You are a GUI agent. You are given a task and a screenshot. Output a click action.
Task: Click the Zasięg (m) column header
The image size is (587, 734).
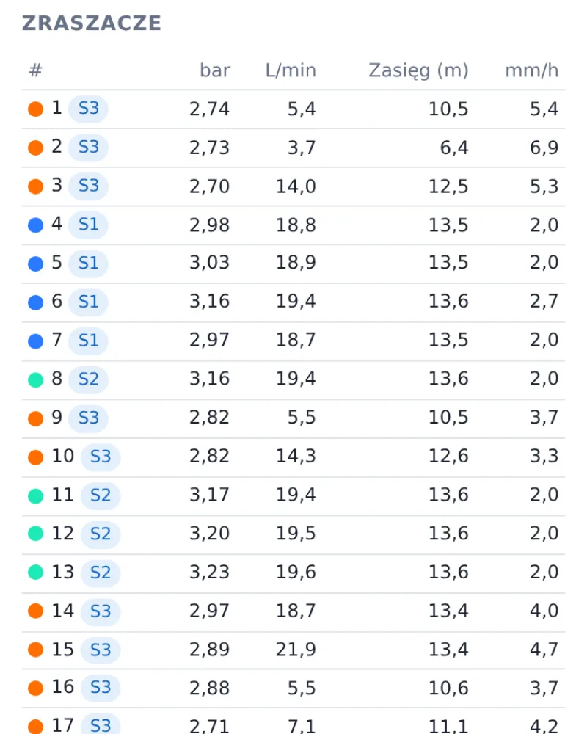[x=418, y=70]
